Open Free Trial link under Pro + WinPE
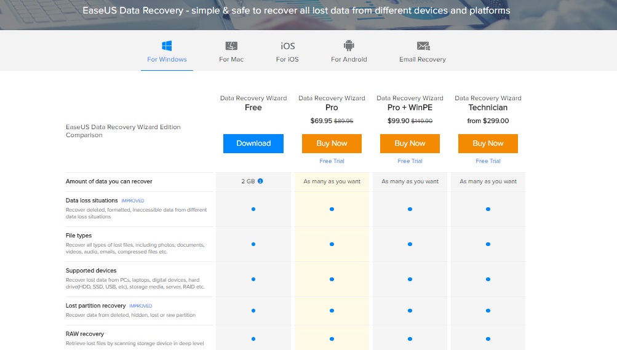 coord(410,161)
